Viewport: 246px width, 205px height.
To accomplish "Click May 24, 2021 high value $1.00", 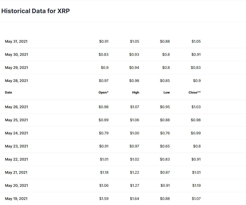I will (134, 133).
